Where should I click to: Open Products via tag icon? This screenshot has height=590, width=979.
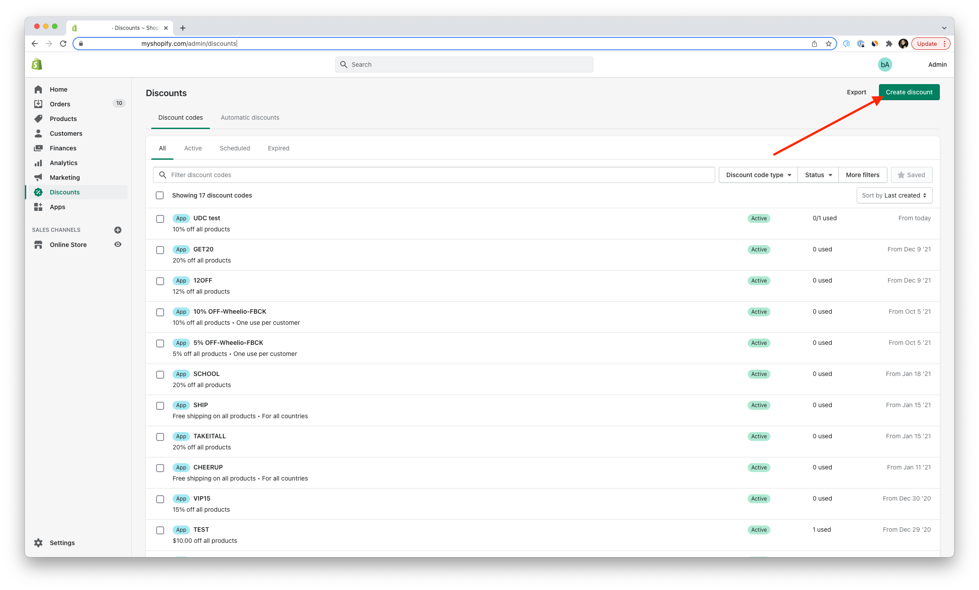pos(39,119)
